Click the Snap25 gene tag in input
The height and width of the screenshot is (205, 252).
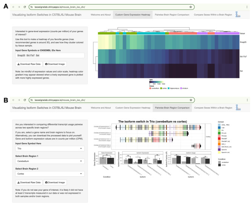pyautogui.click(x=21, y=55)
